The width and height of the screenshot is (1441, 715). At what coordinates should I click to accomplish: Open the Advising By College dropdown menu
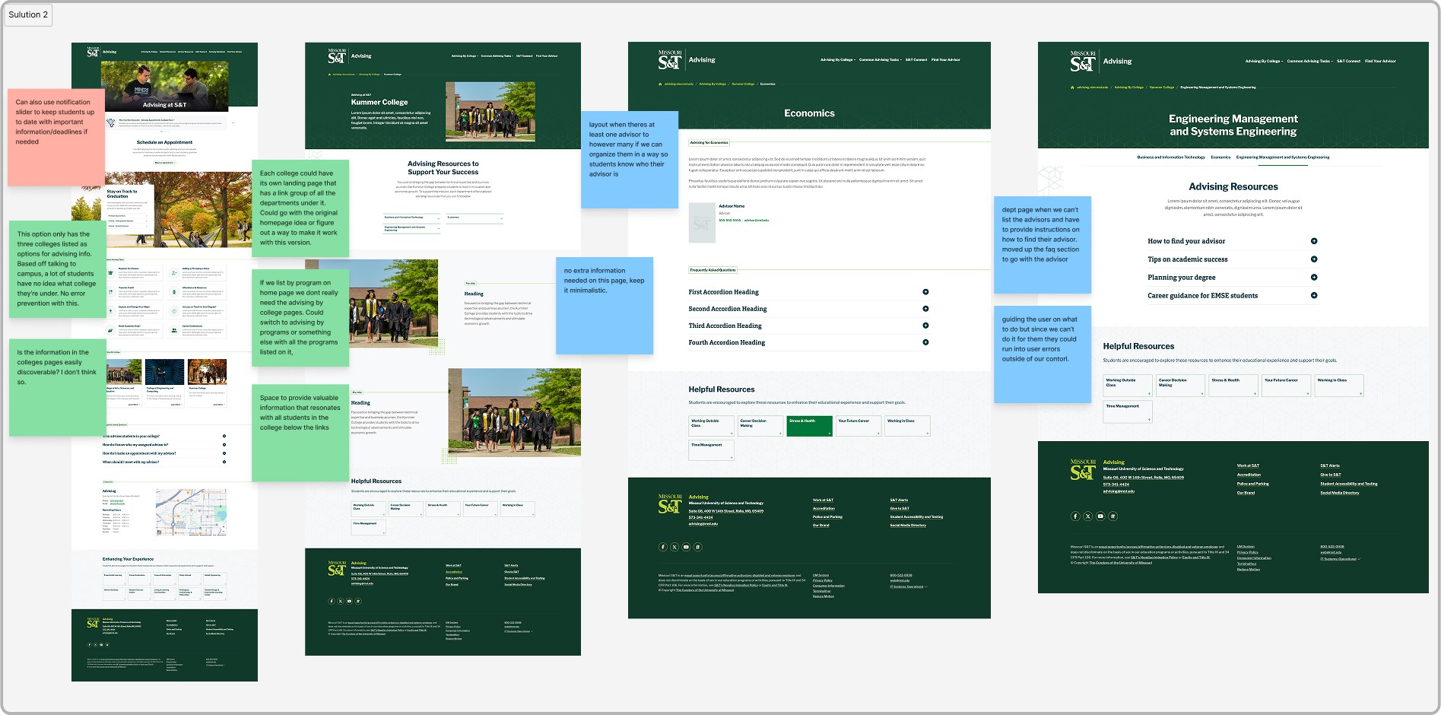click(x=836, y=60)
